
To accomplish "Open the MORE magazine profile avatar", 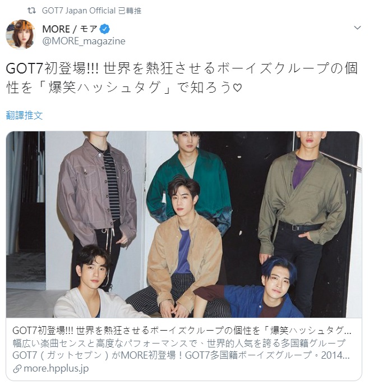I will click(21, 34).
